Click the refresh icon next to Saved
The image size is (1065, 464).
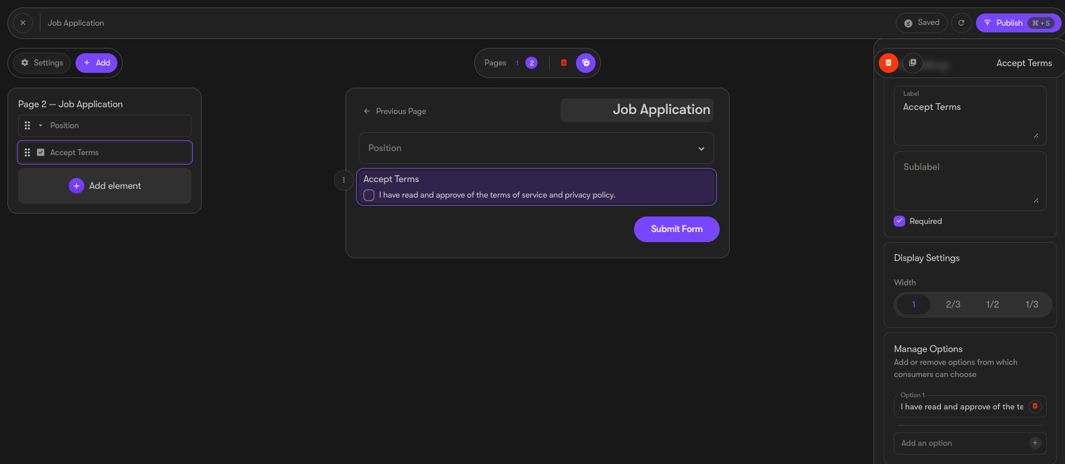point(961,23)
